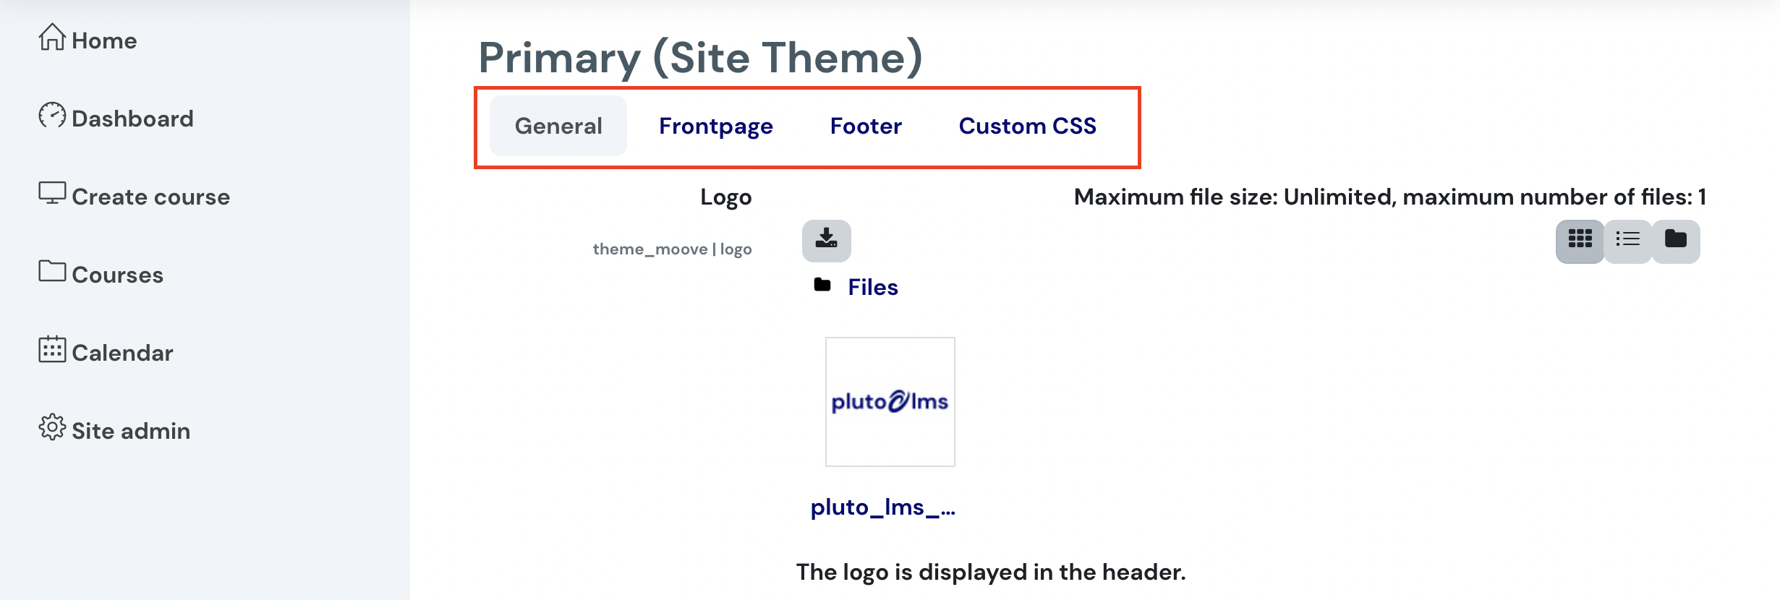This screenshot has width=1780, height=600.
Task: Click the Files breadcrumb link
Action: pos(872,287)
